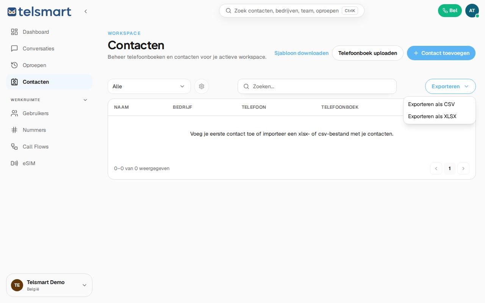This screenshot has height=303, width=485.
Task: Choose Exporteren als CSV
Action: (439, 104)
